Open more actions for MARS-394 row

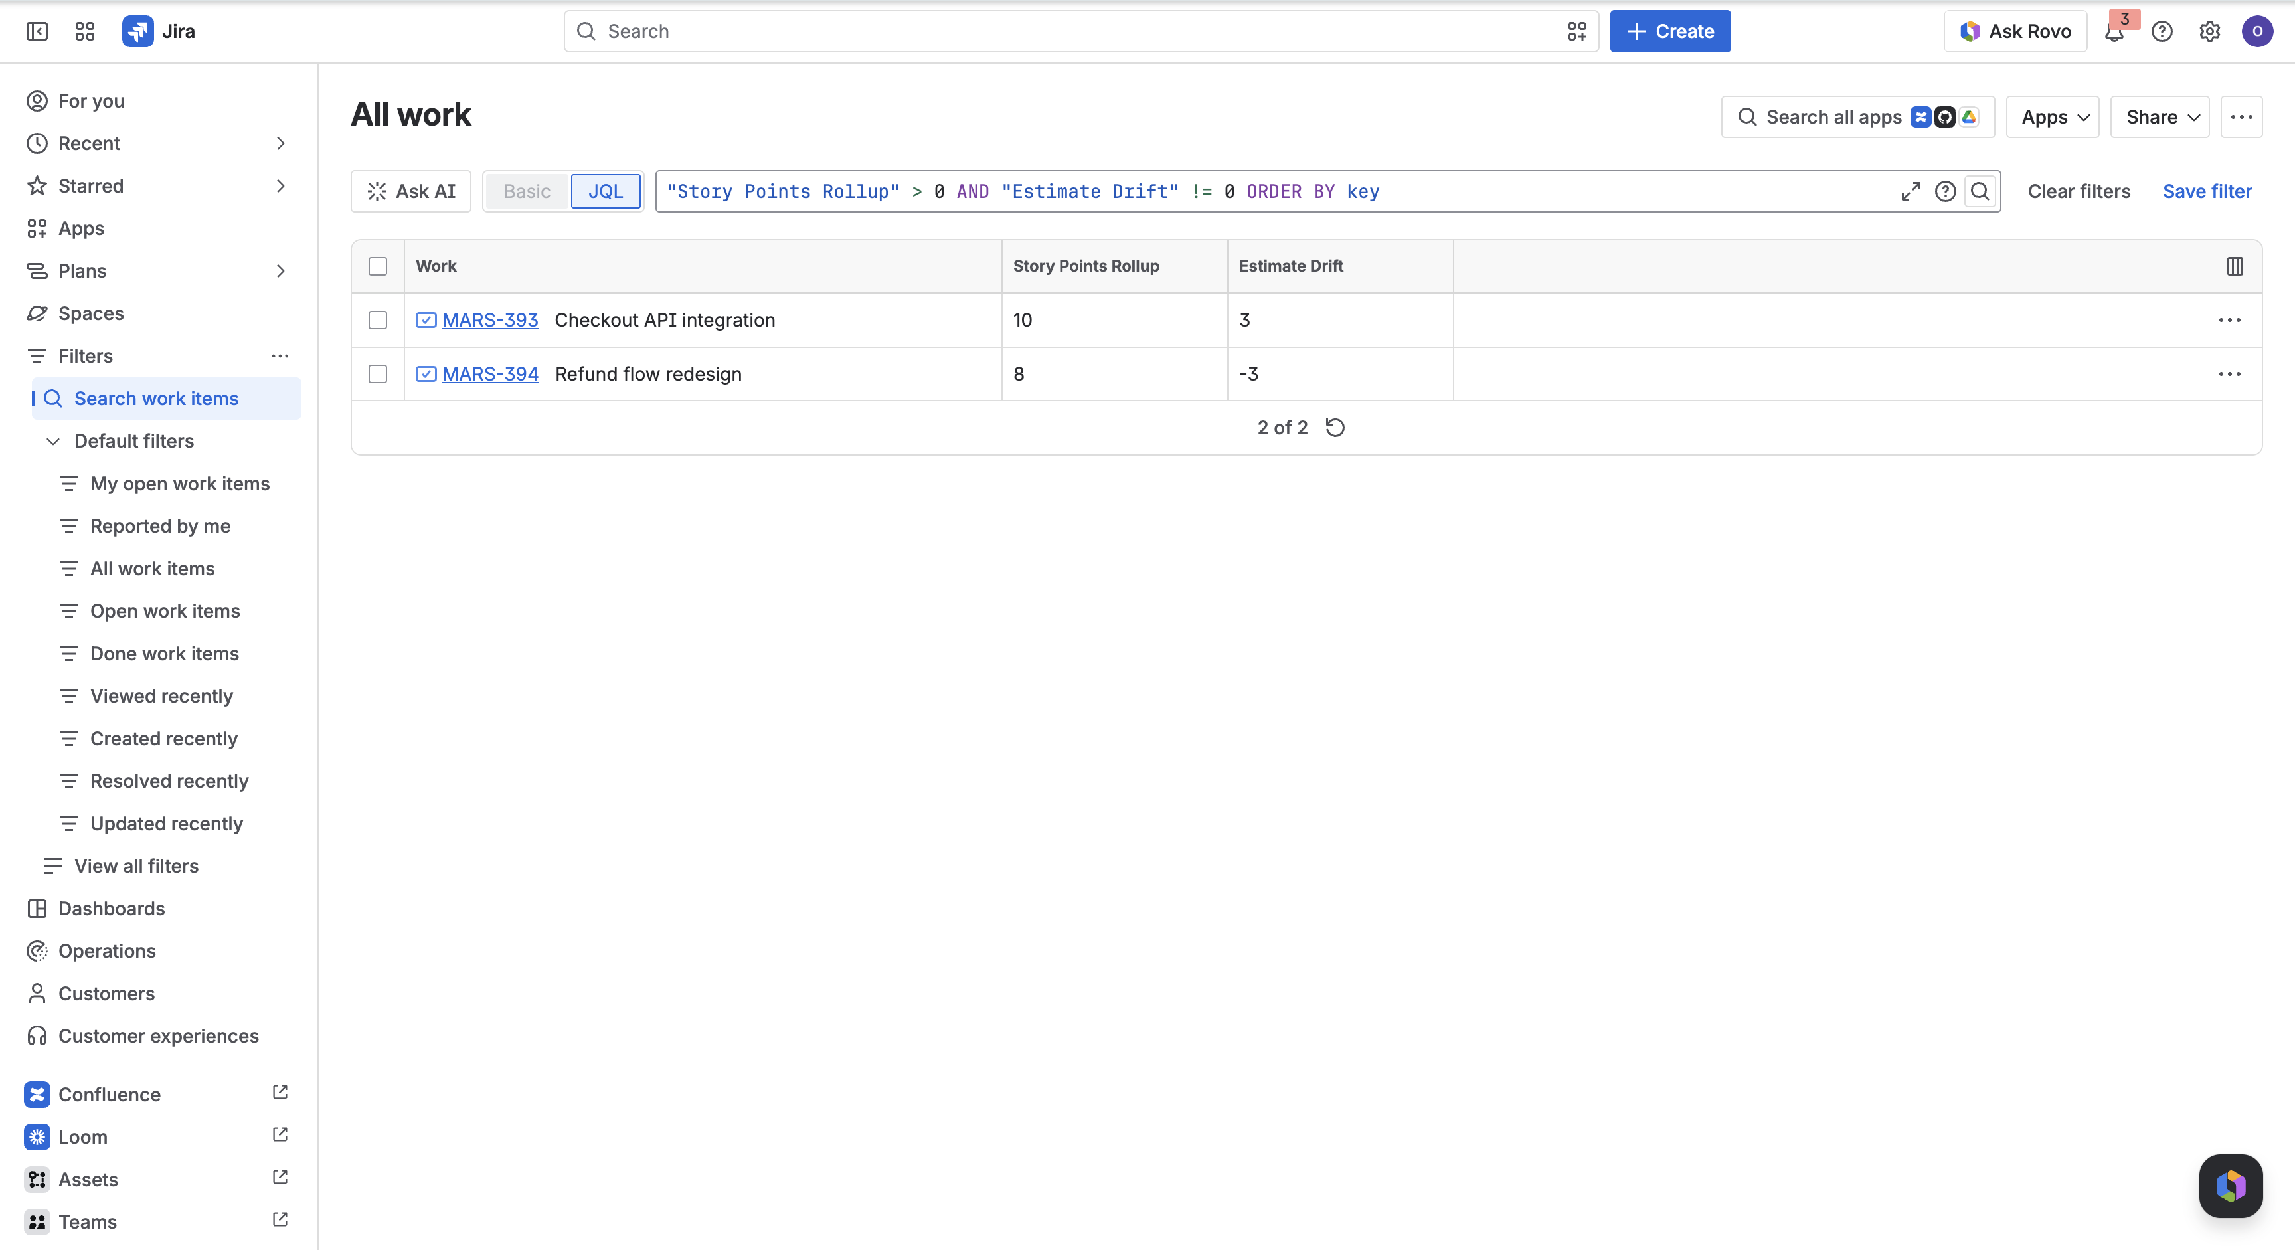coord(2230,374)
